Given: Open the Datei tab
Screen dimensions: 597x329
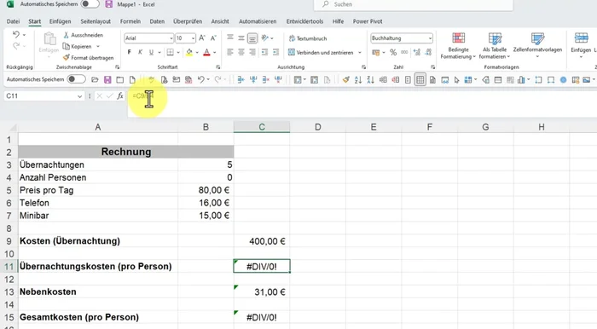Looking at the screenshot, I should tap(13, 21).
